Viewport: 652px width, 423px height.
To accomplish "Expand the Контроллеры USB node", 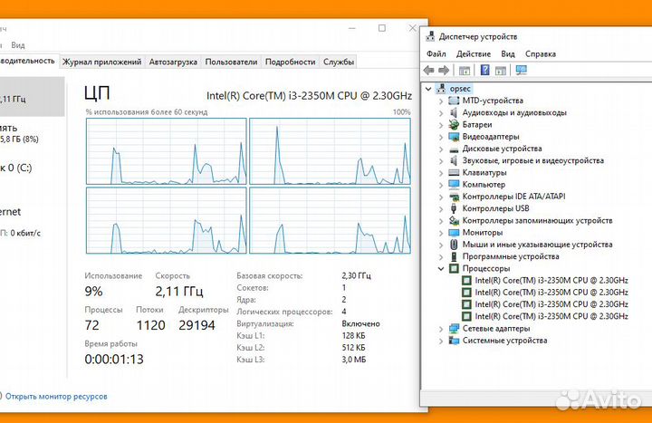I will 441,208.
